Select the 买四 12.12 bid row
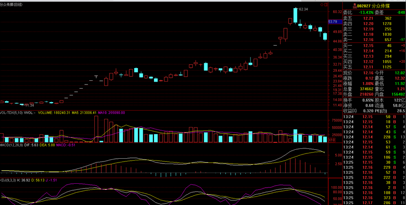 374,61
